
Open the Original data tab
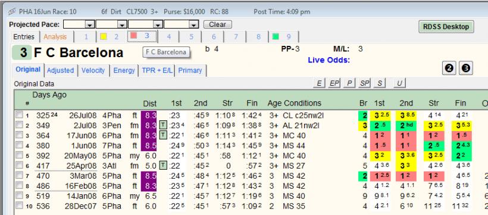(28, 70)
